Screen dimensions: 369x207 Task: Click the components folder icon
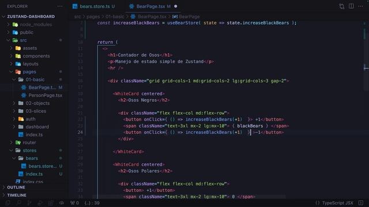[x=18, y=56]
